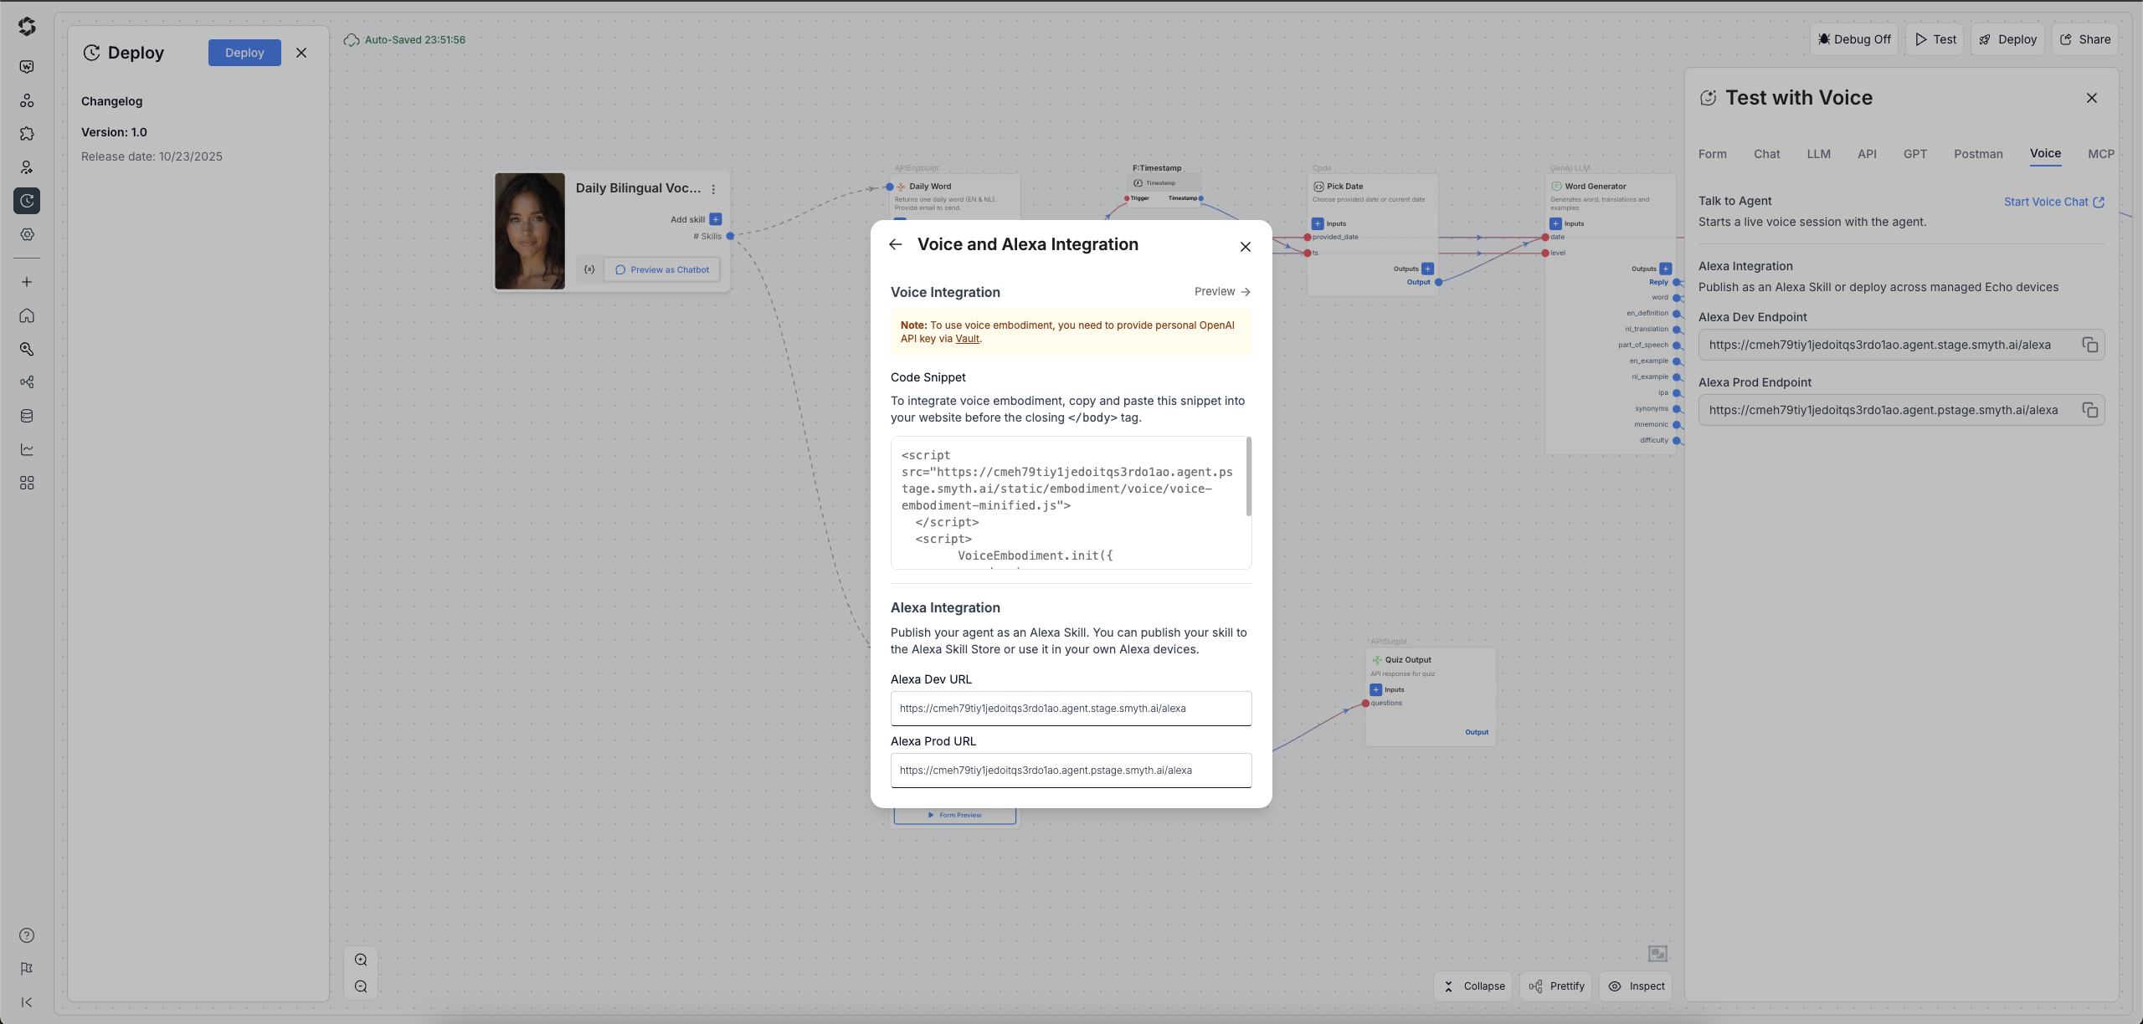Open the agent card three-dot menu
The width and height of the screenshot is (2143, 1024).
point(713,189)
